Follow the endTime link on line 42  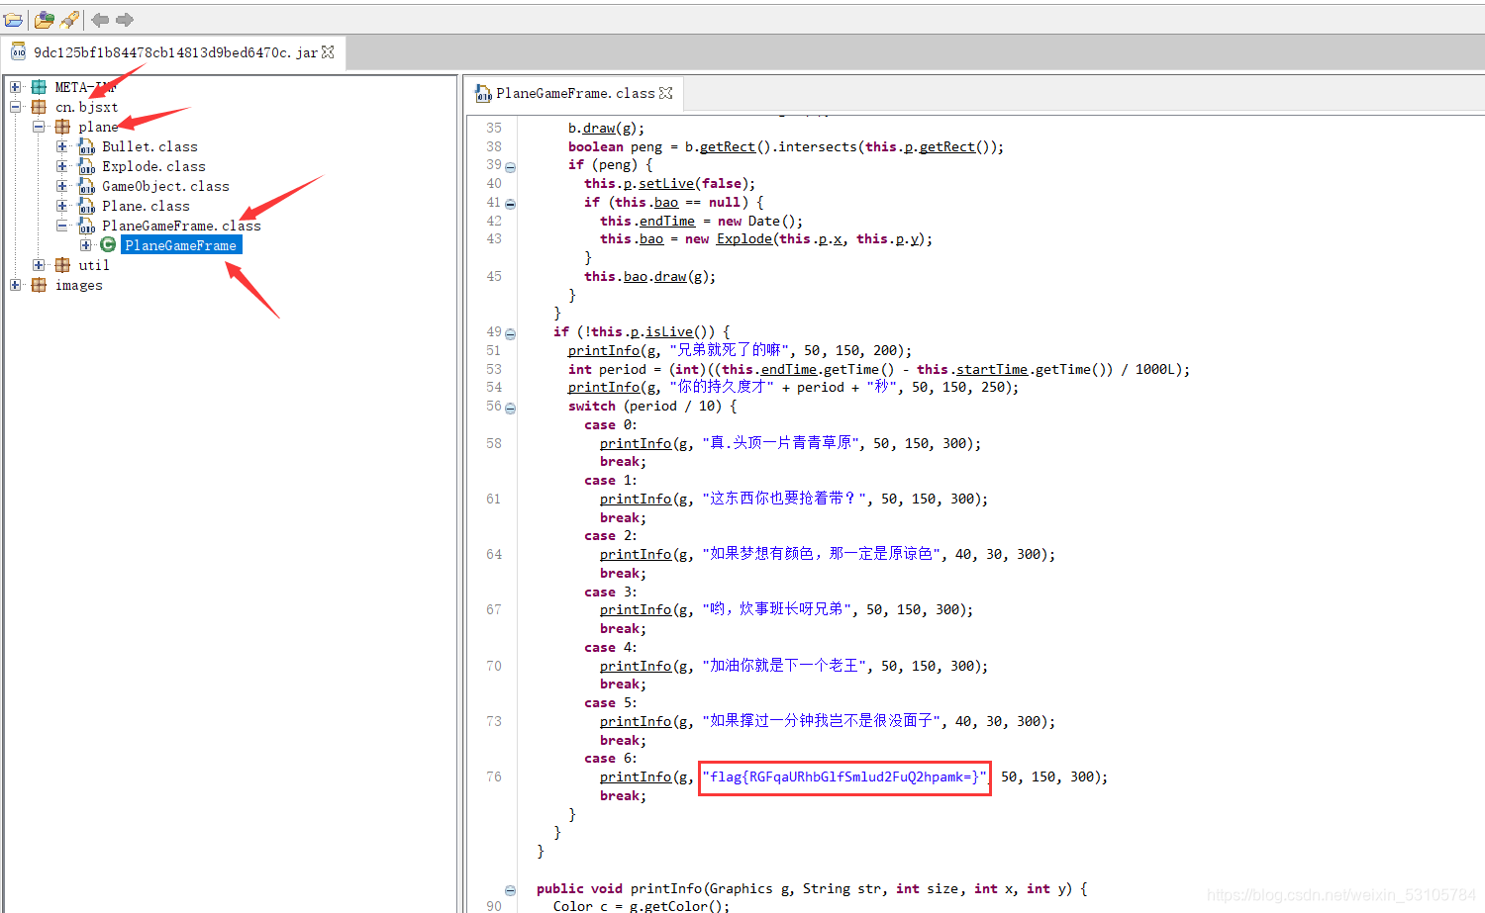click(x=667, y=221)
